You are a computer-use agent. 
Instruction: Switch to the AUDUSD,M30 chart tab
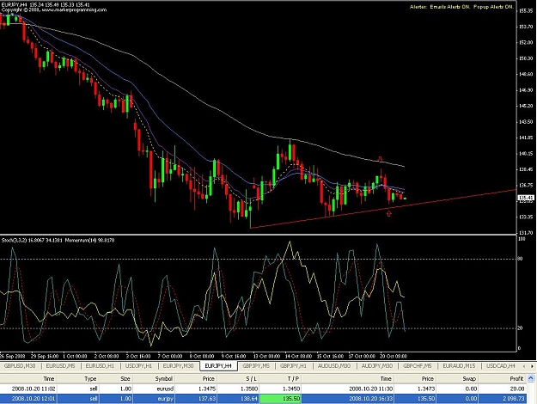click(x=334, y=366)
